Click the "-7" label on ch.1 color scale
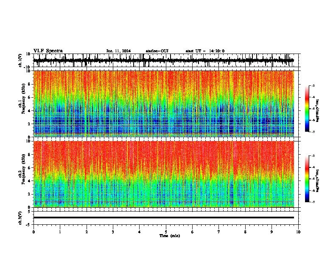The height and width of the screenshot is (260, 336). (313, 132)
